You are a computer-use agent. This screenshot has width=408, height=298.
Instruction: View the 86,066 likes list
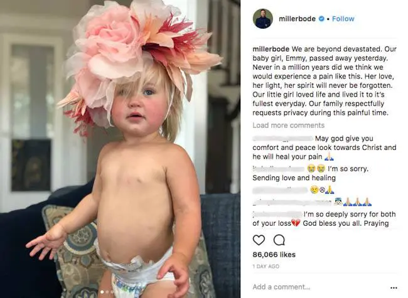pyautogui.click(x=274, y=254)
